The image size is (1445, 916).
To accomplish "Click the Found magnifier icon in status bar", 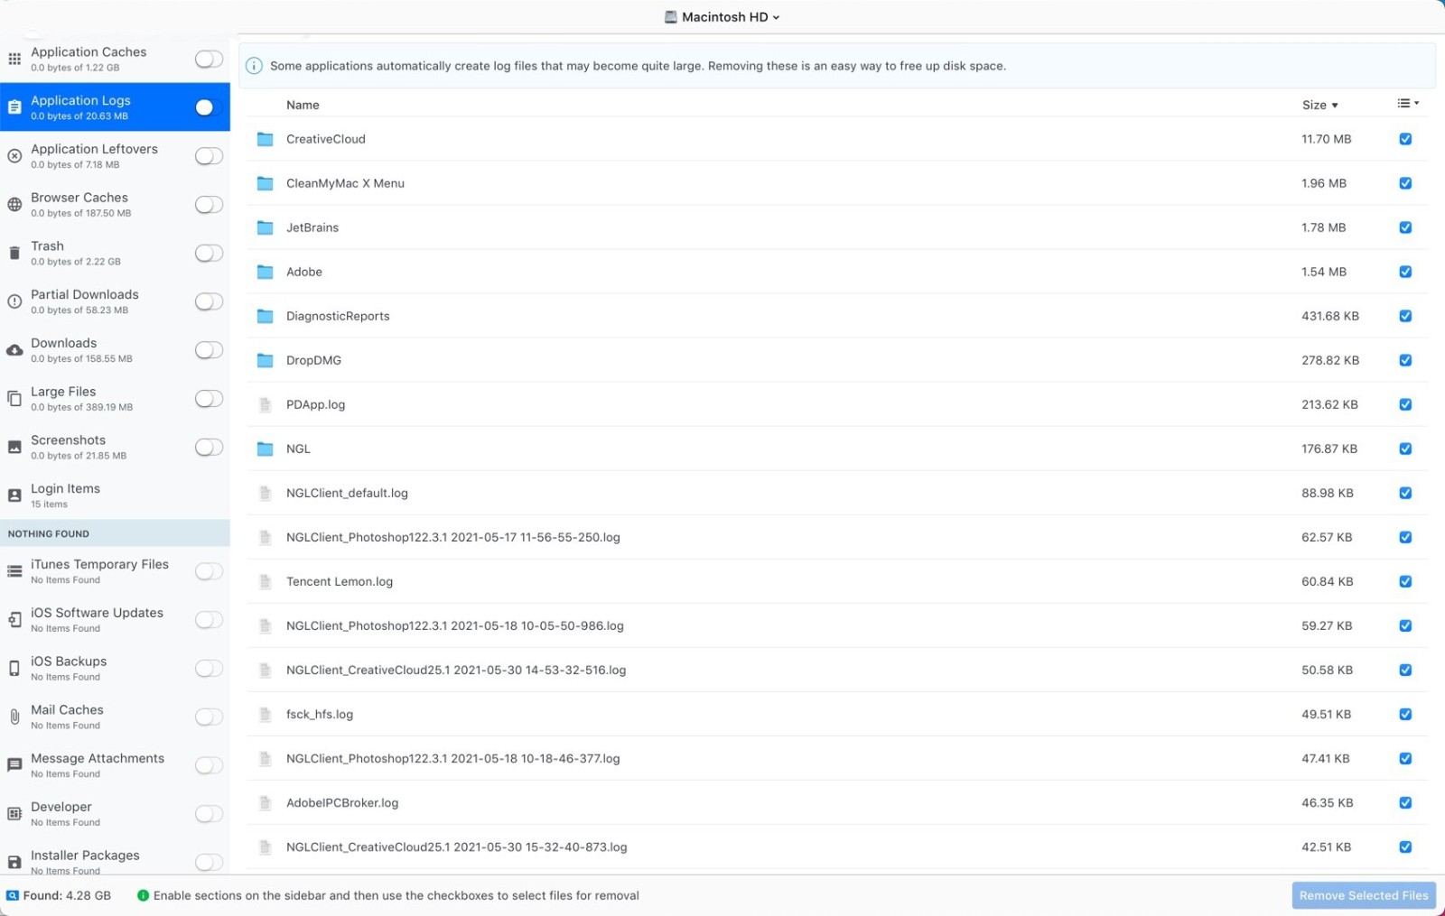I will [x=13, y=896].
